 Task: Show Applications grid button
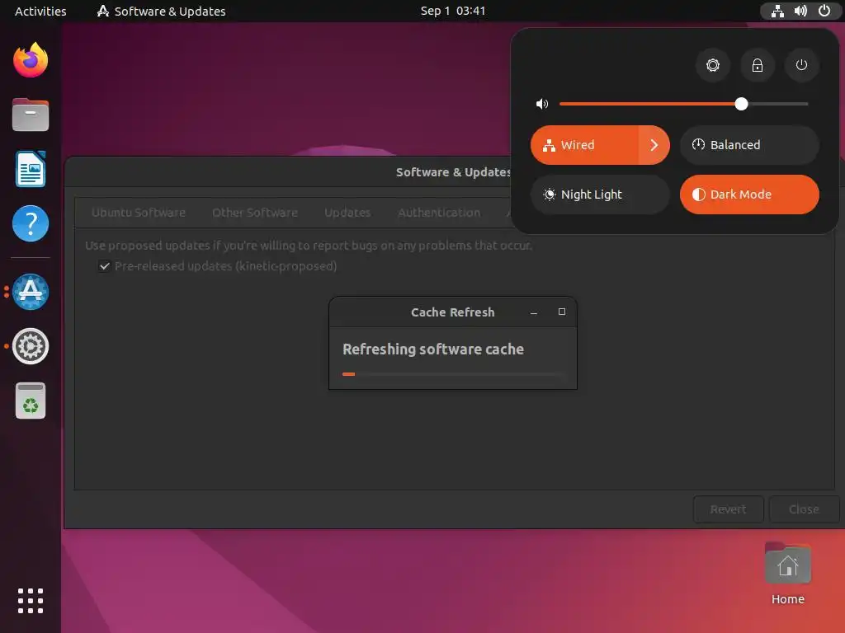(x=31, y=601)
